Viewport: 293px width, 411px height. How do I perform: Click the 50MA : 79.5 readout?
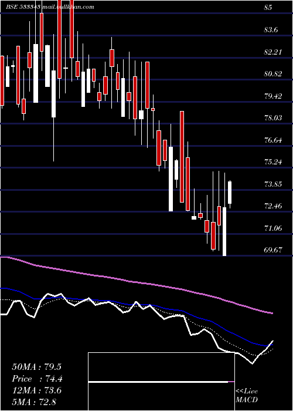(x=36, y=367)
